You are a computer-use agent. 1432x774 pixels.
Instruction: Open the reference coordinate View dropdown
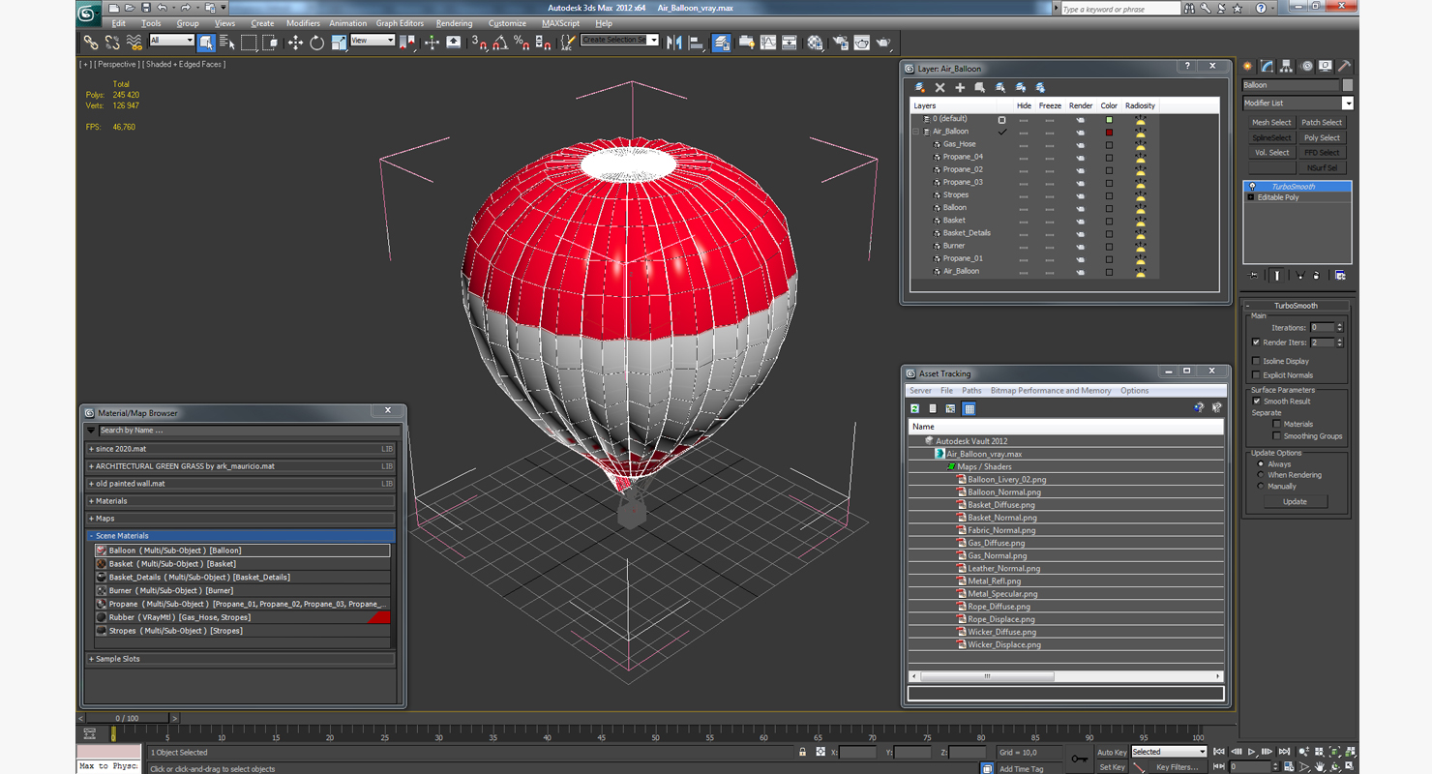coord(373,41)
